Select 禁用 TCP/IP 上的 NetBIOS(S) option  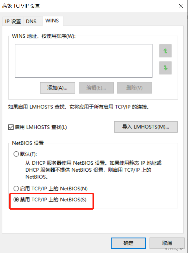coord(16,200)
